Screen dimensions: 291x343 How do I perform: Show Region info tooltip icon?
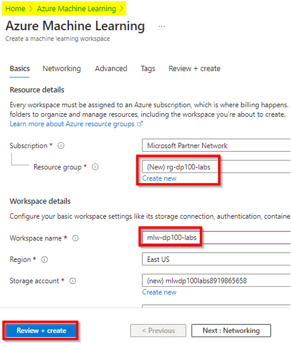pos(45,260)
